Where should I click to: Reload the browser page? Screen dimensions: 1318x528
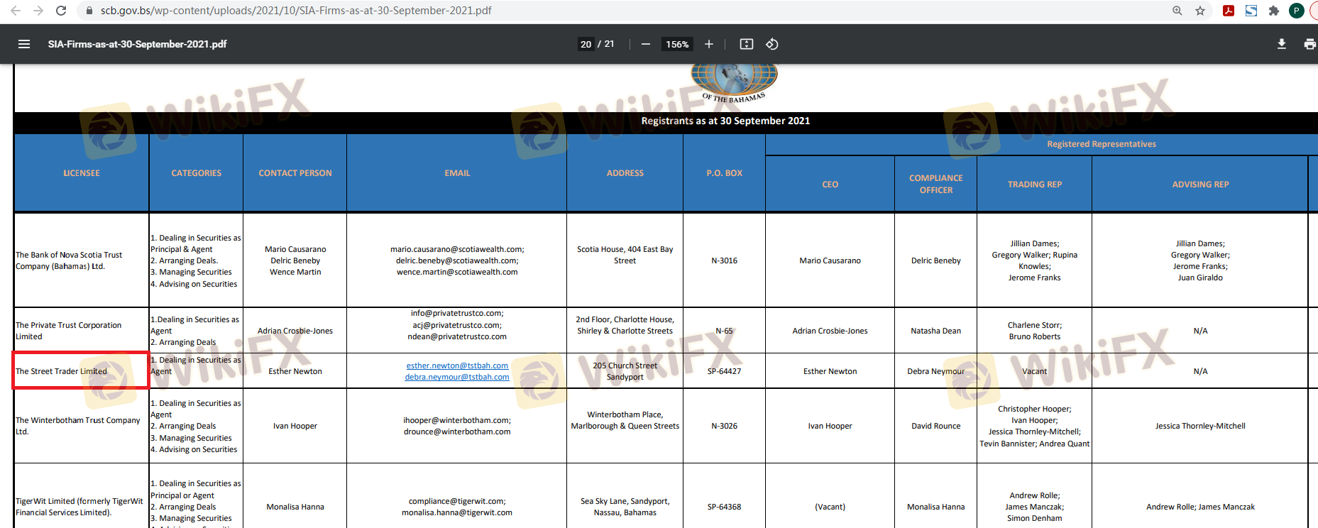[61, 11]
